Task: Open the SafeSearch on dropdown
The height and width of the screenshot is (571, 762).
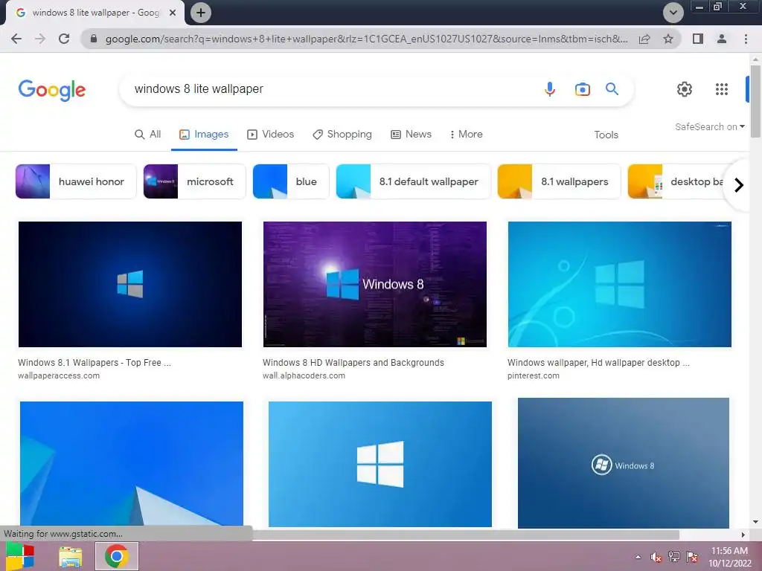Action: (709, 126)
